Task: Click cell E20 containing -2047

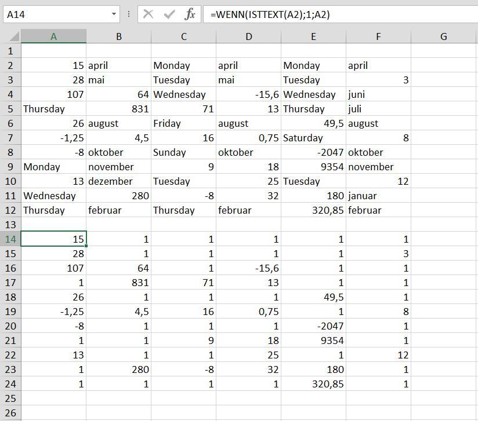Action: pos(314,325)
